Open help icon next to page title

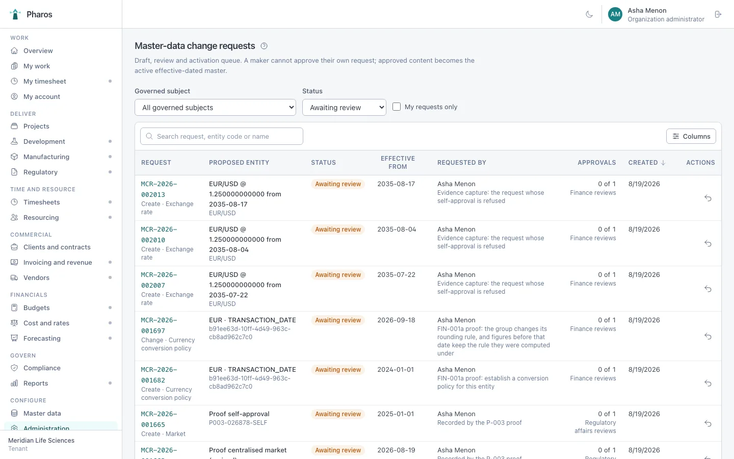click(x=264, y=46)
